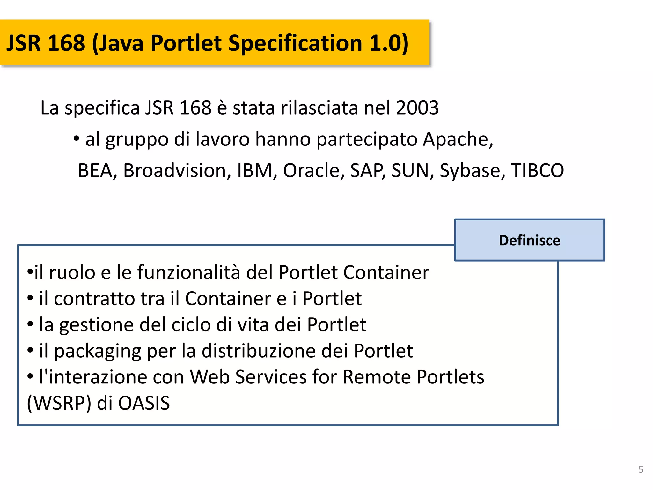The height and width of the screenshot is (490, 653).
Task: Click the slide page number 5
Action: coord(641,470)
